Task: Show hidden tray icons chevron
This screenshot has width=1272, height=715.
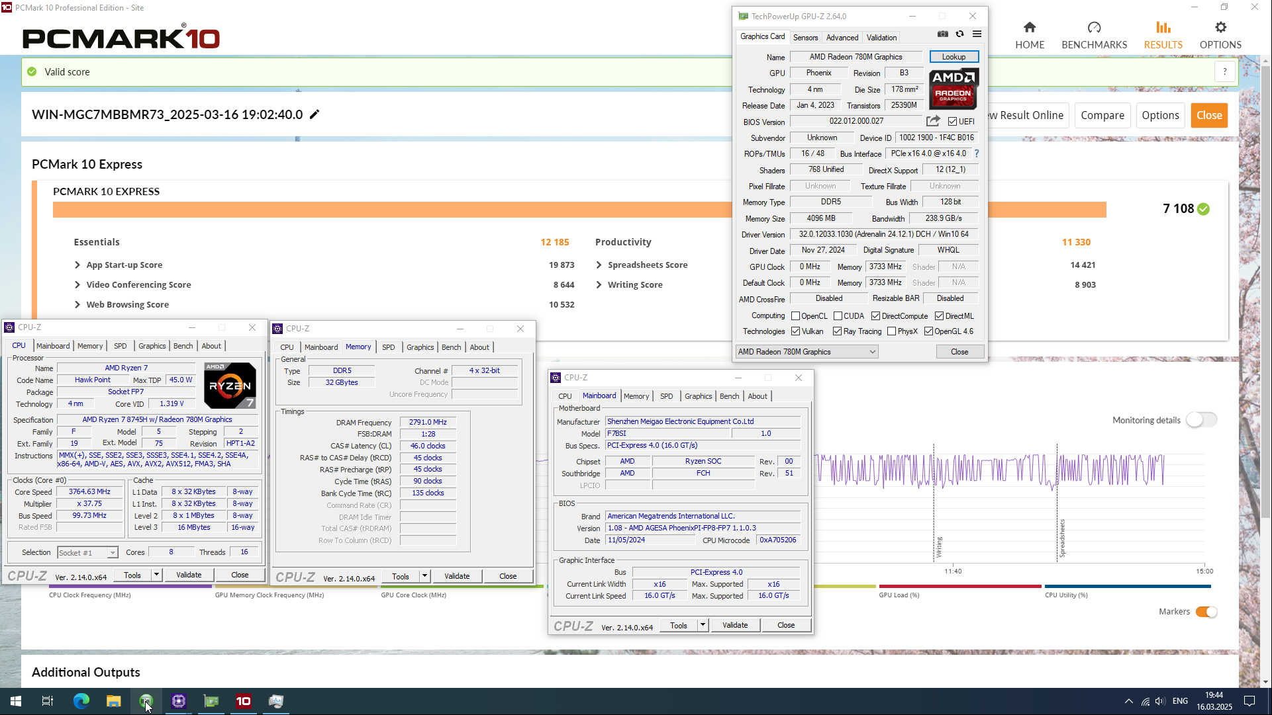Action: coord(1128,701)
